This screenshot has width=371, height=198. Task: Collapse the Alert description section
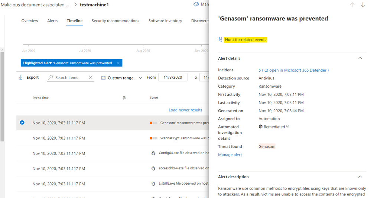(x=360, y=177)
